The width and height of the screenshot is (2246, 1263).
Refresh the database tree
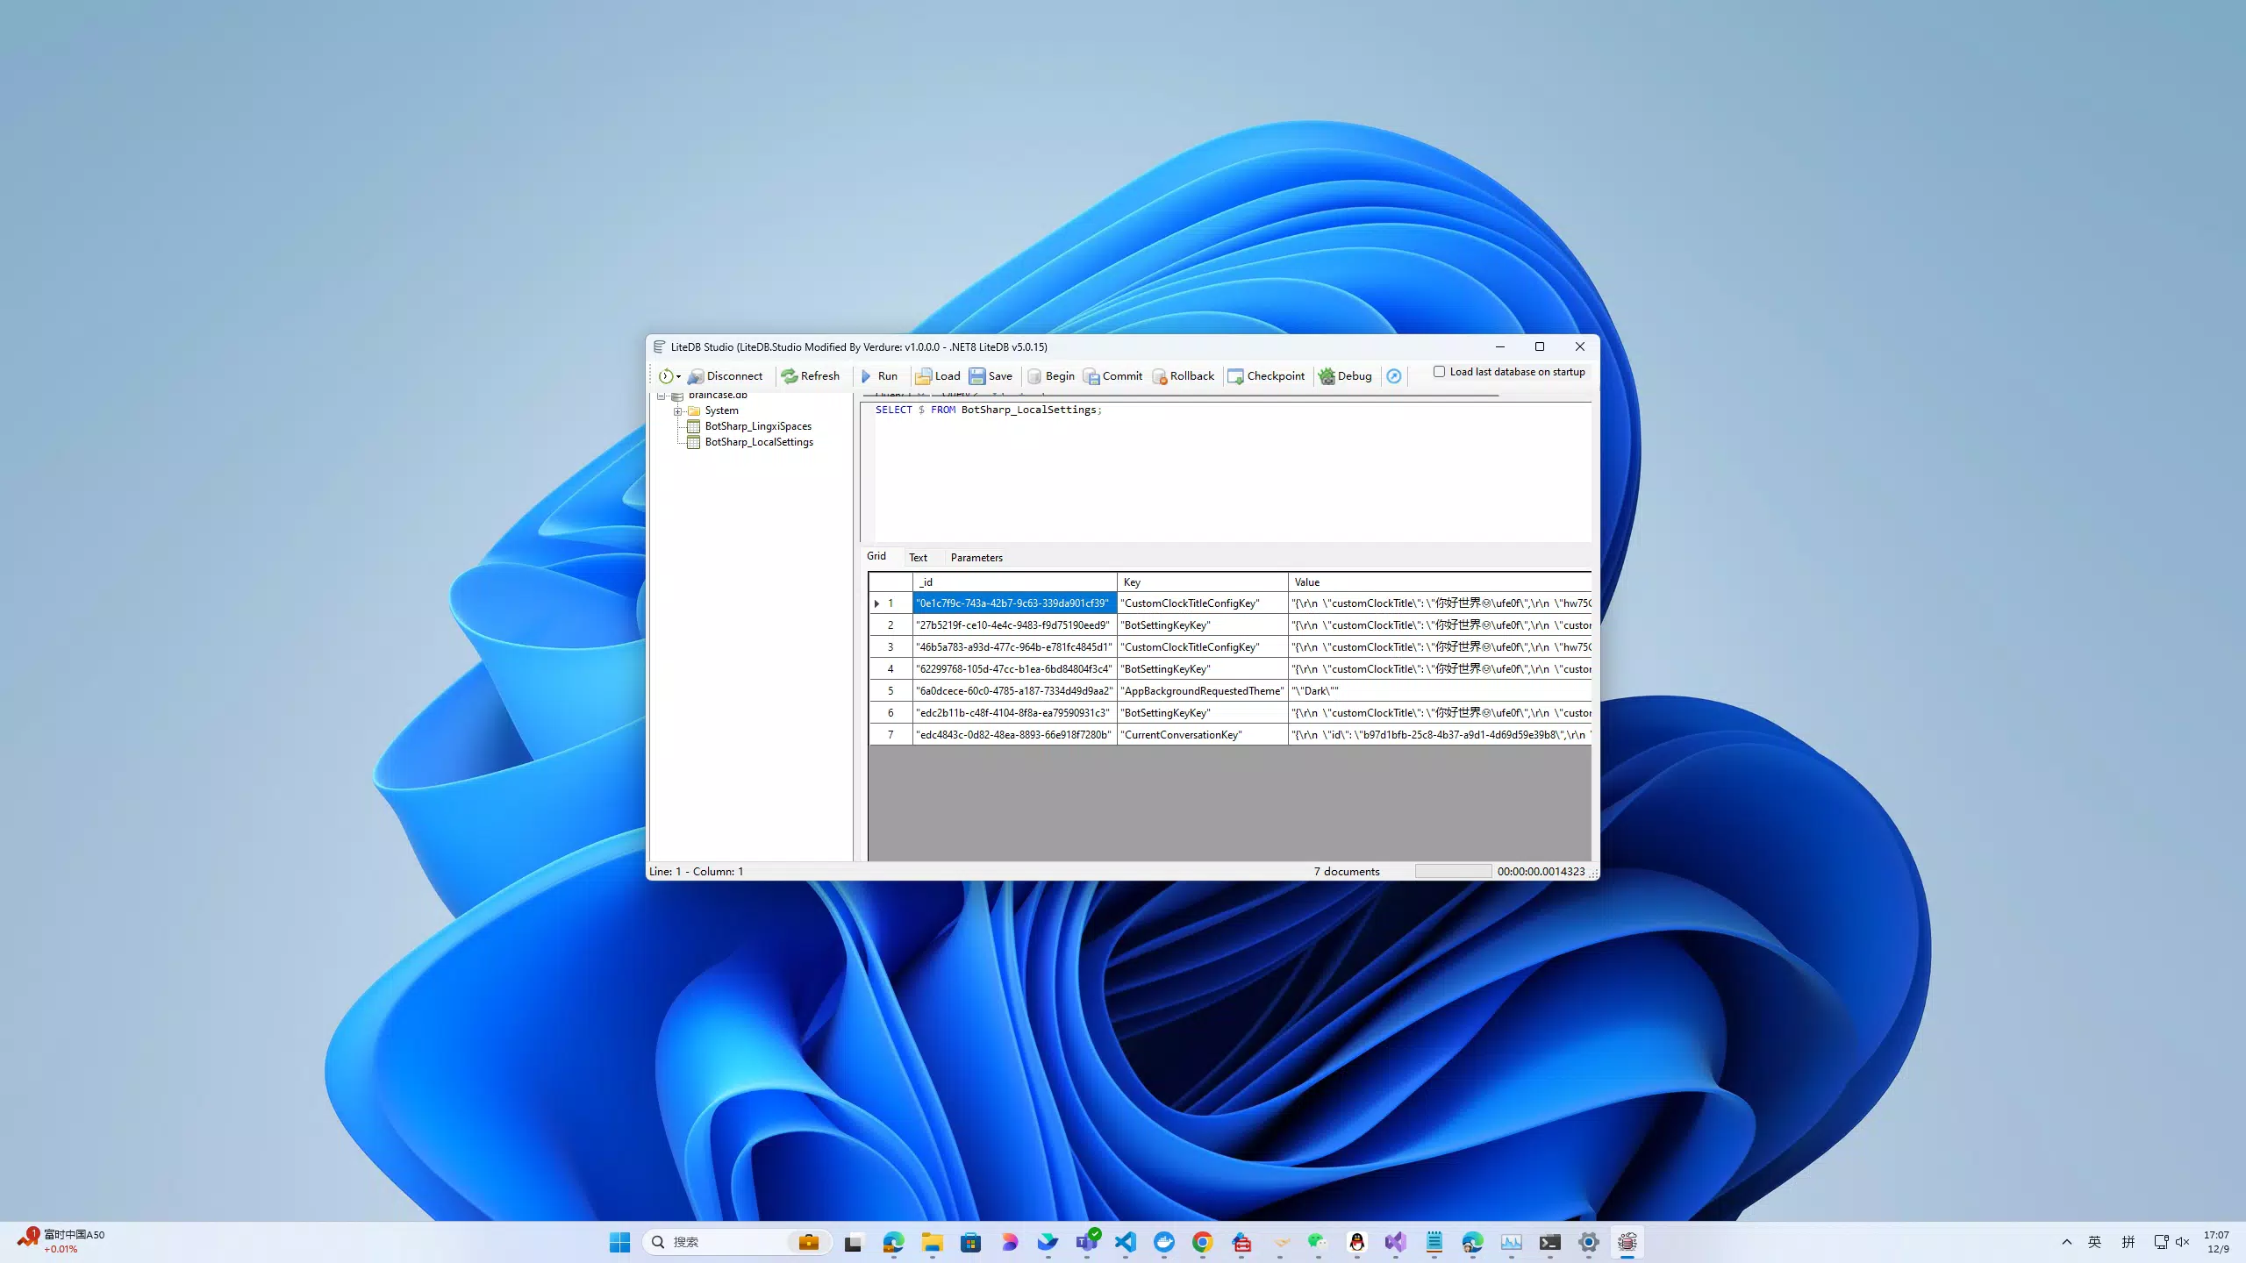tap(811, 376)
